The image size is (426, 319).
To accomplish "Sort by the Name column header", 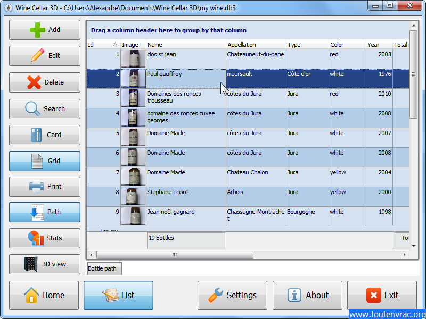I will pos(186,45).
